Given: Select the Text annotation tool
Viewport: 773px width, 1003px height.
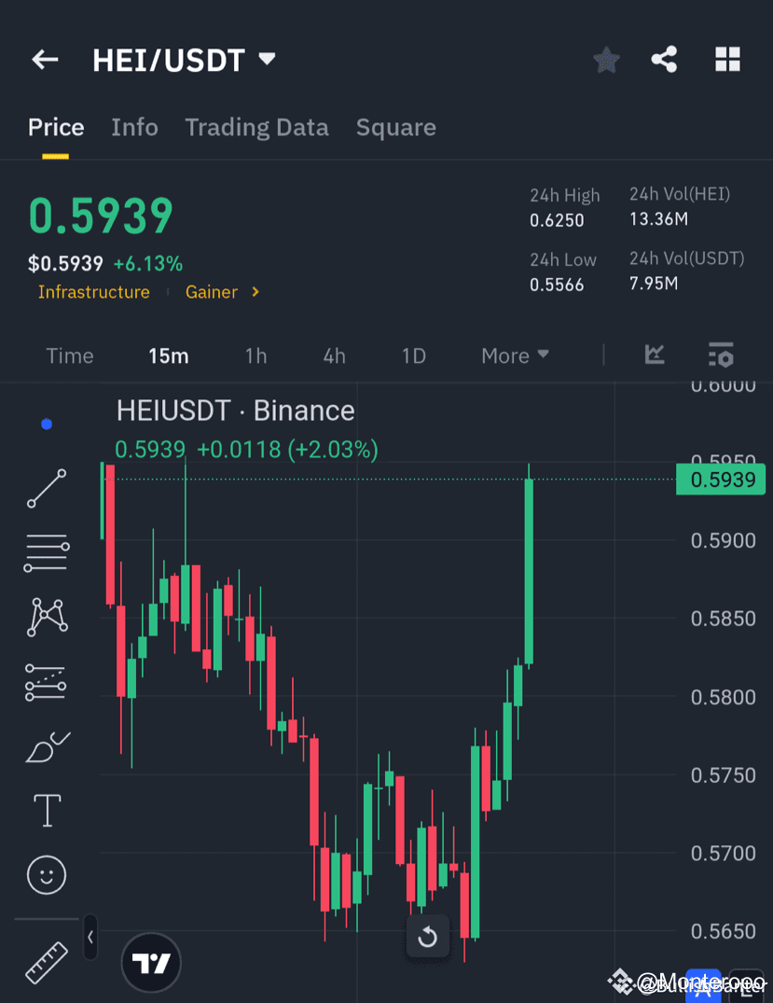Looking at the screenshot, I should pyautogui.click(x=47, y=810).
